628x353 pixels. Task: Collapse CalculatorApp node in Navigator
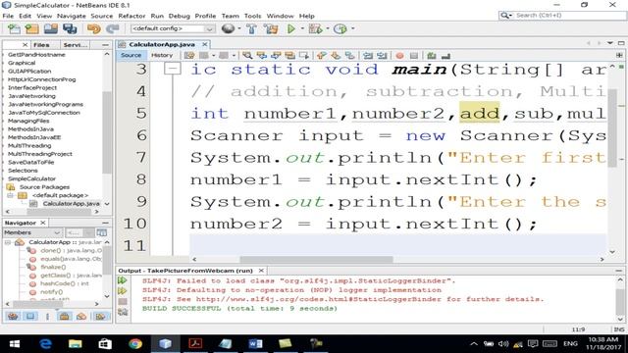[x=8, y=242]
